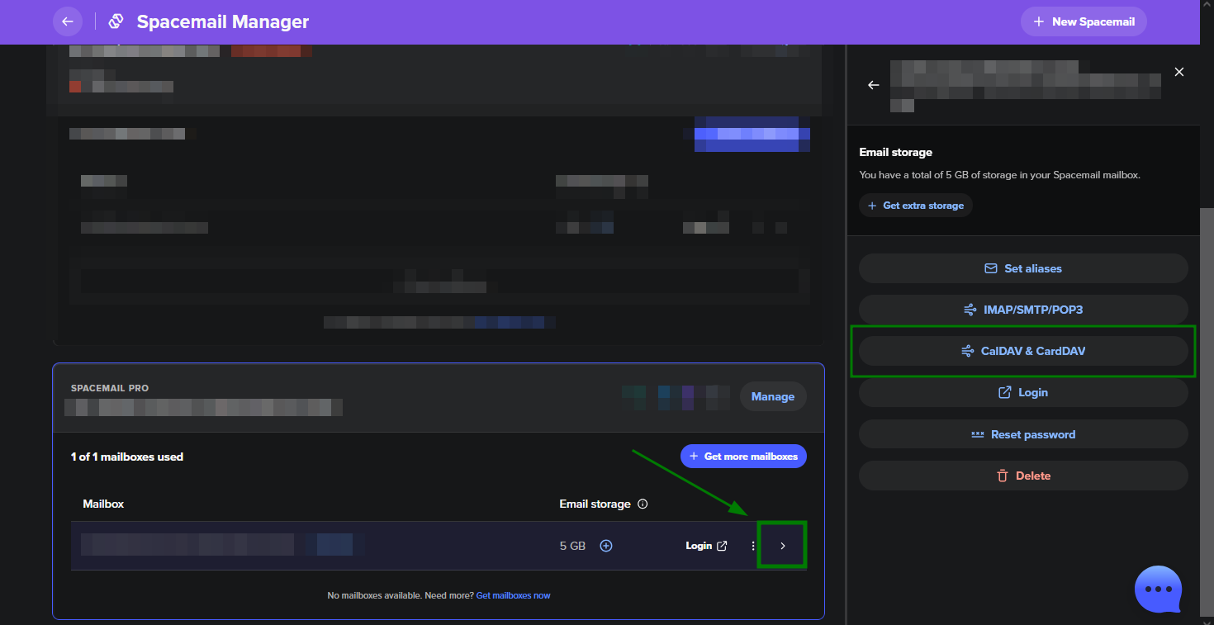Open CalDAV & CardDAV settings
Screen dimensions: 1214x625
(1023, 351)
